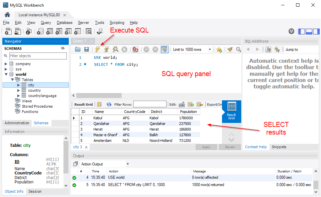Insert new row icon in result toolbar

pos(191,104)
